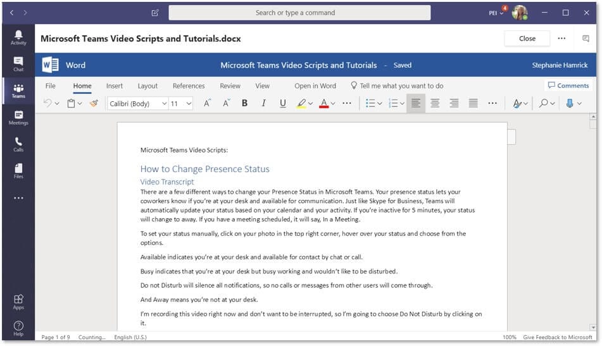Switch to the View tab
The height and width of the screenshot is (346, 602).
[262, 86]
